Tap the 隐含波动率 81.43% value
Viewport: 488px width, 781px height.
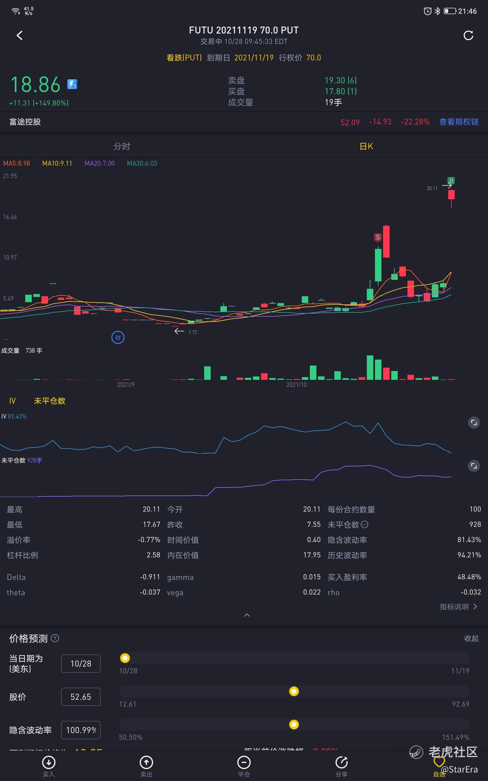point(469,540)
